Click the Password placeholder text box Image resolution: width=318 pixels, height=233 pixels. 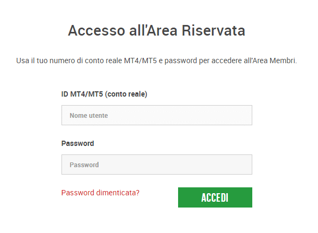click(156, 165)
